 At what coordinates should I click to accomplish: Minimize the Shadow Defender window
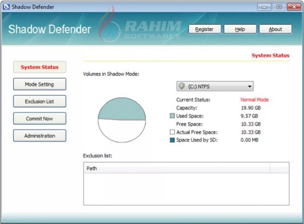(x=264, y=7)
